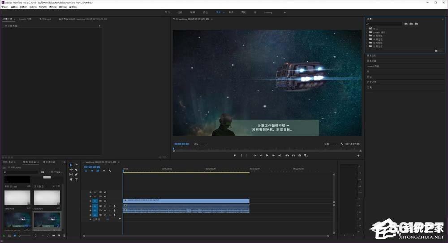Enable voice-over record on A3 track
This screenshot has width=448, height=243.
tap(115, 215)
